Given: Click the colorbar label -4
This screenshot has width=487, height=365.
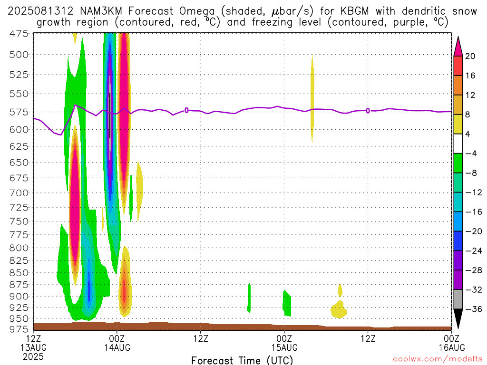Looking at the screenshot, I should (x=471, y=154).
